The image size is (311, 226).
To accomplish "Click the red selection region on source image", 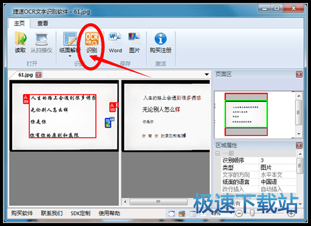I will [x=63, y=116].
